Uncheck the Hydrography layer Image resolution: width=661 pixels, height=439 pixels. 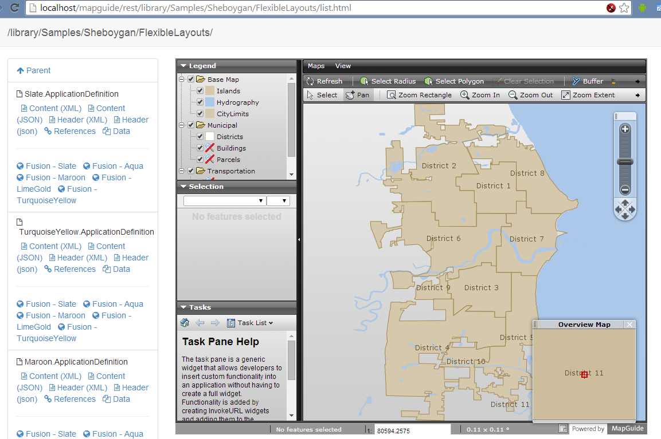point(200,102)
